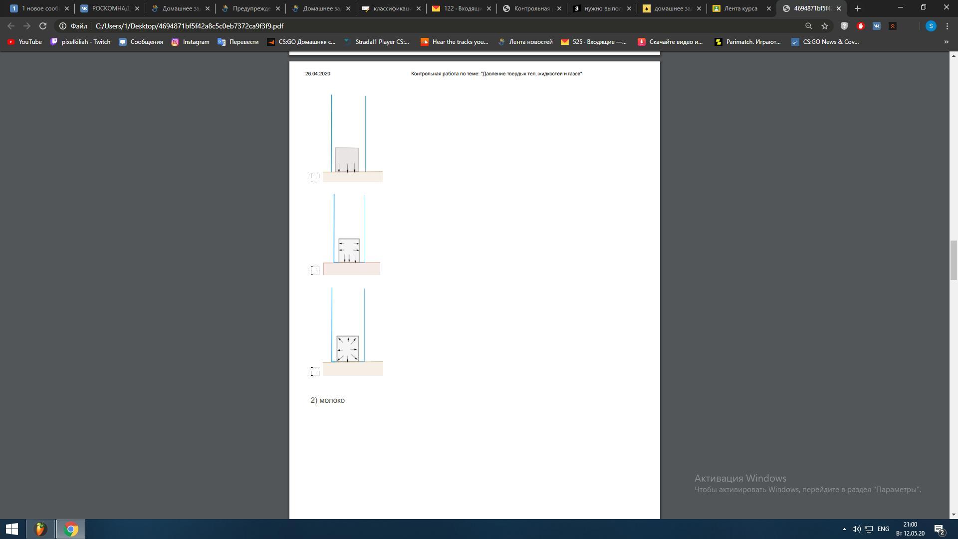Open the zoom magnifier icon in address bar
This screenshot has width=958, height=539.
(x=808, y=26)
